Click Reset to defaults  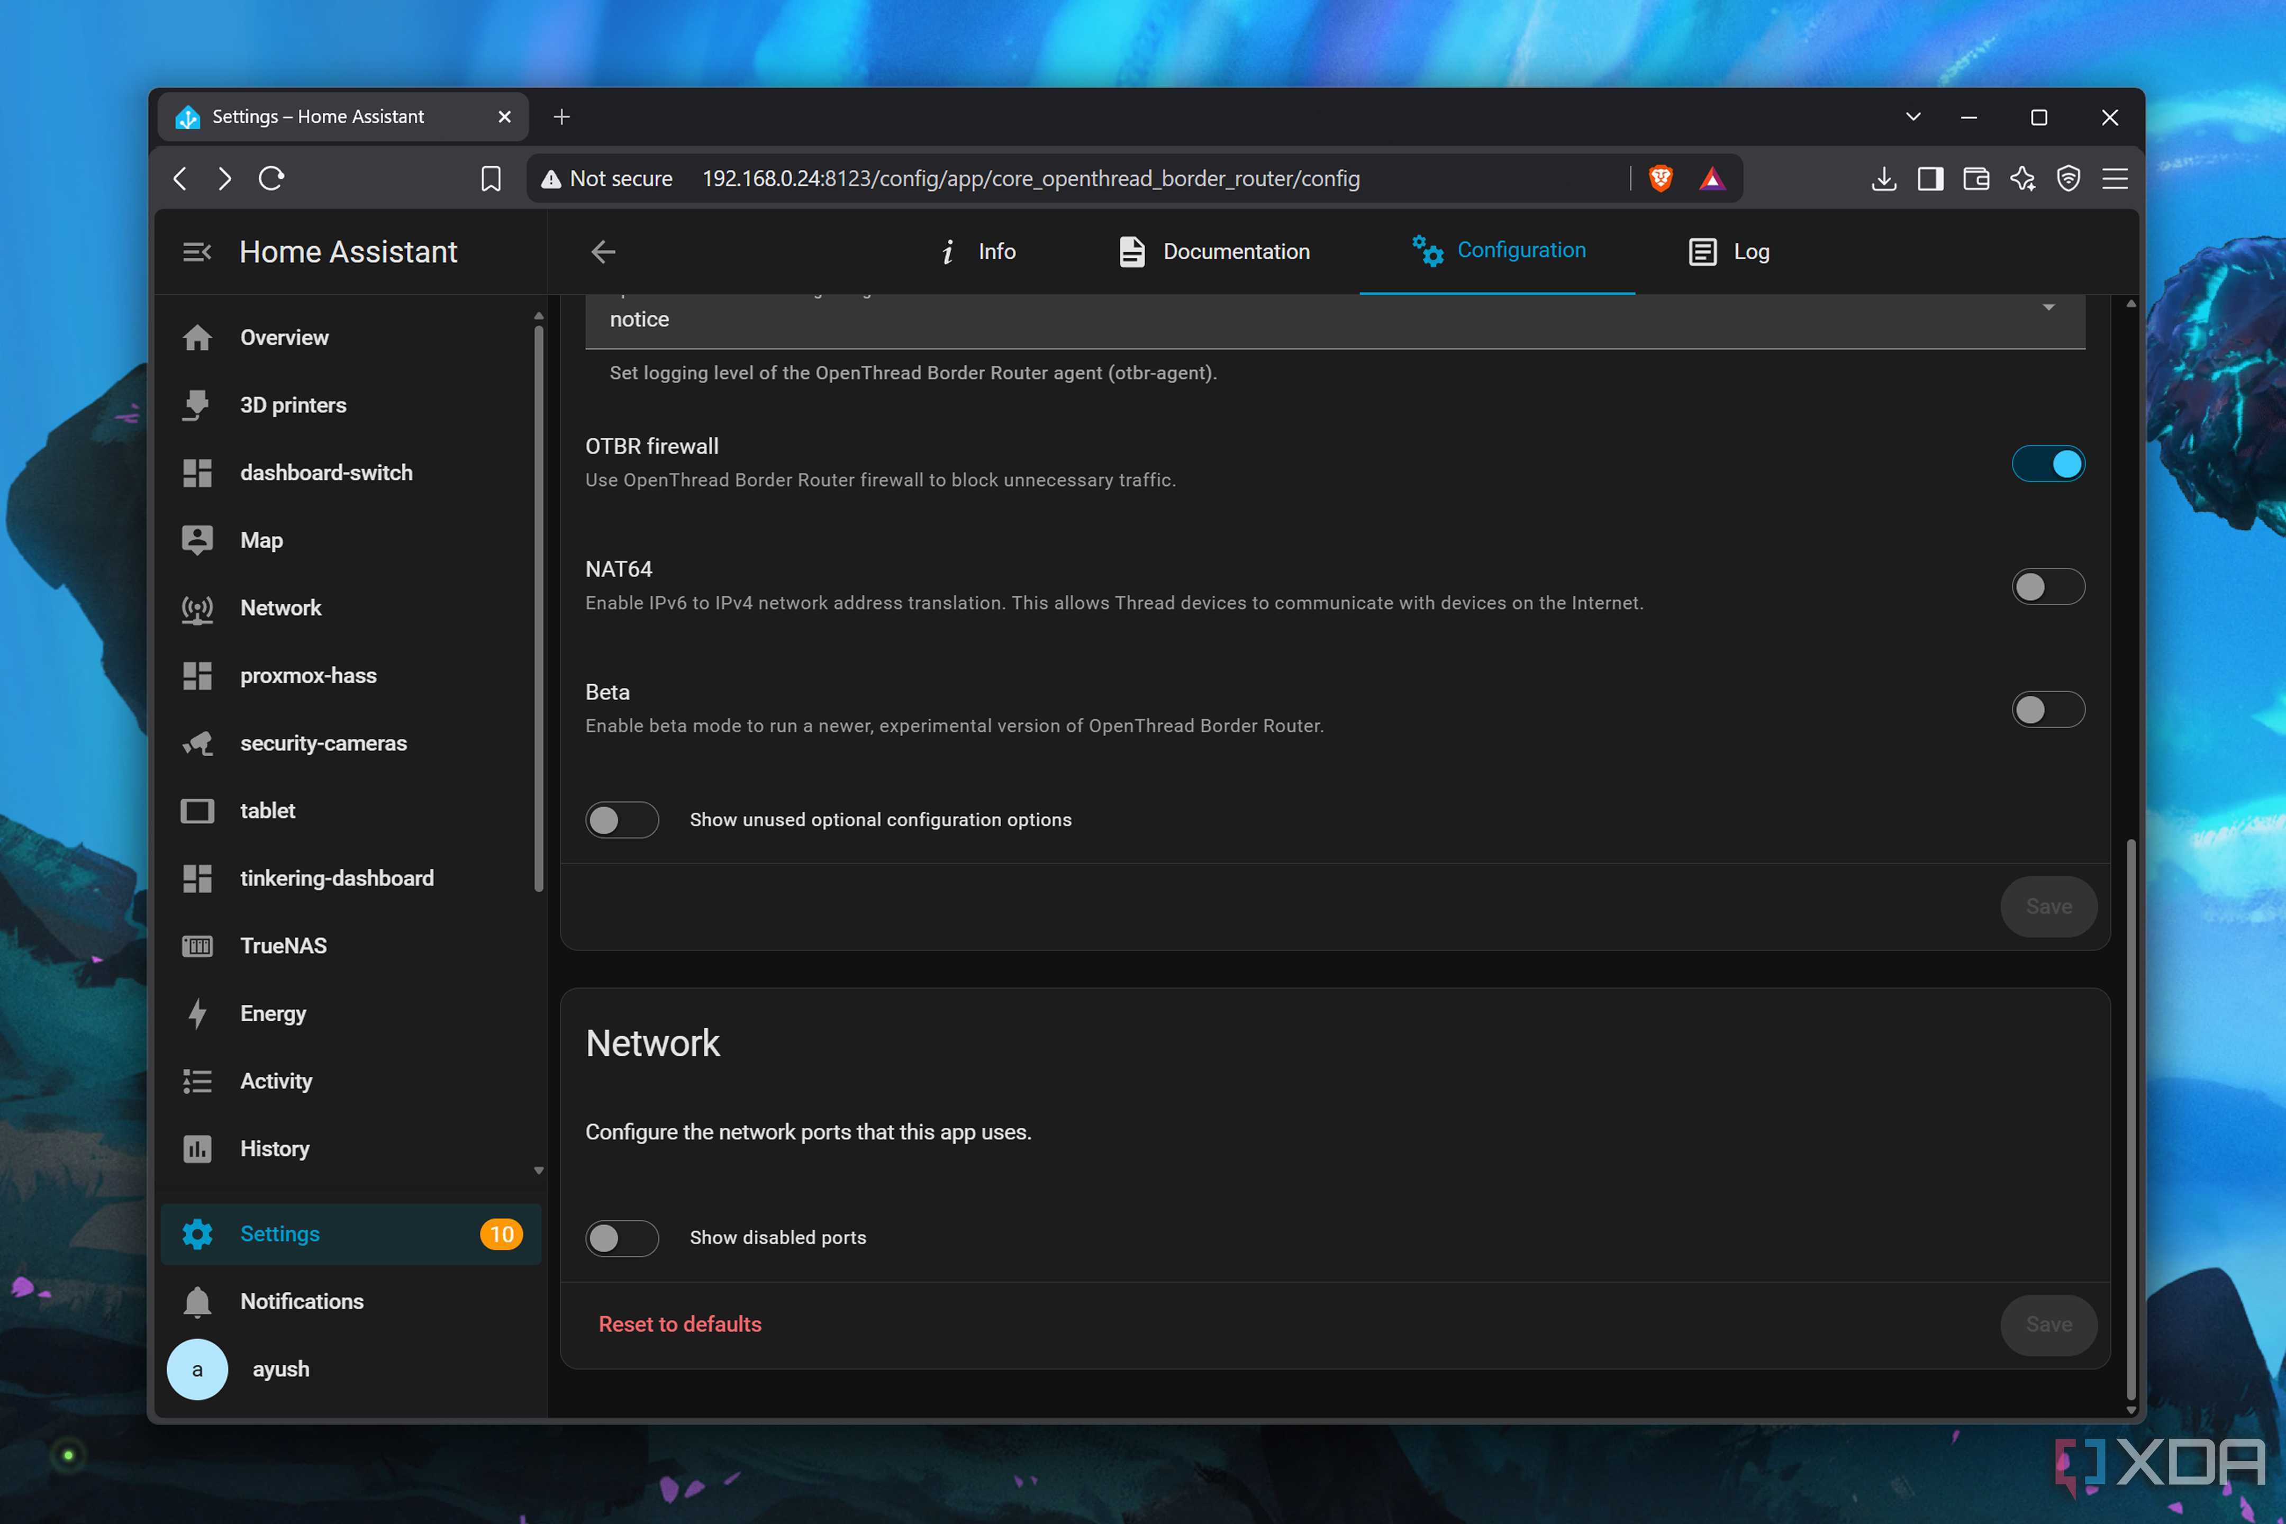pos(679,1325)
